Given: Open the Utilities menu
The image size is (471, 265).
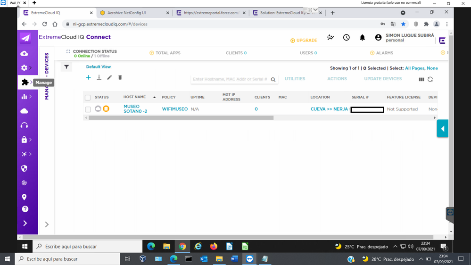Looking at the screenshot, I should (295, 79).
